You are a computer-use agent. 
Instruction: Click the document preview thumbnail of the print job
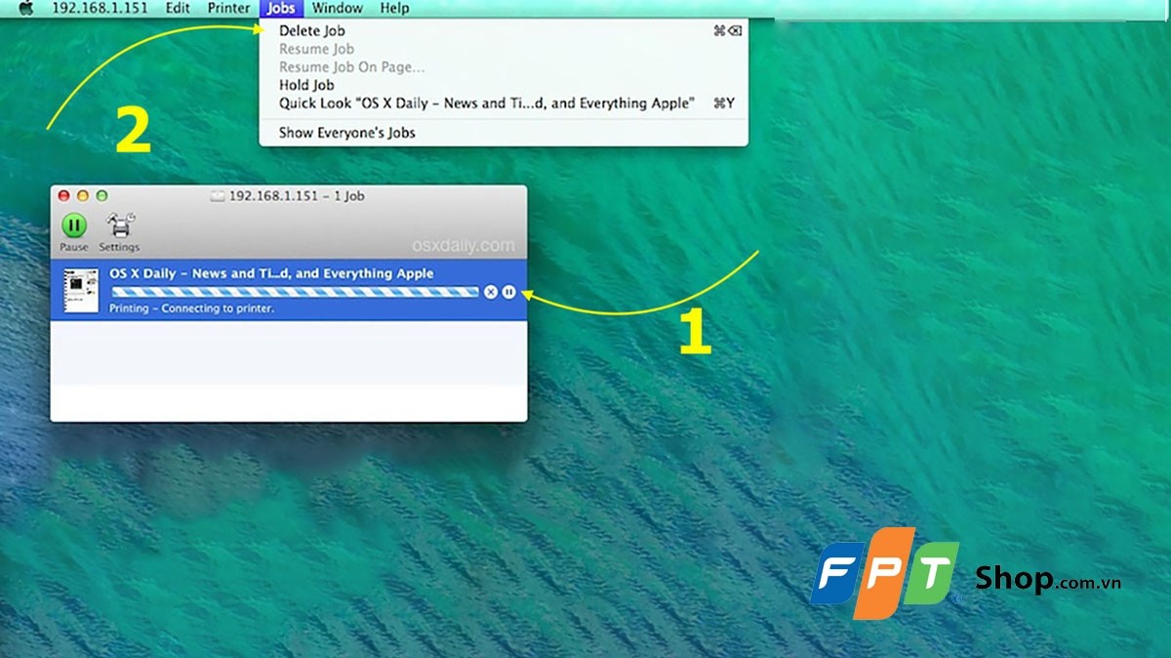(x=80, y=290)
